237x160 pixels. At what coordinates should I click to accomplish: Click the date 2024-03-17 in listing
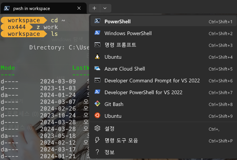(x=58, y=149)
